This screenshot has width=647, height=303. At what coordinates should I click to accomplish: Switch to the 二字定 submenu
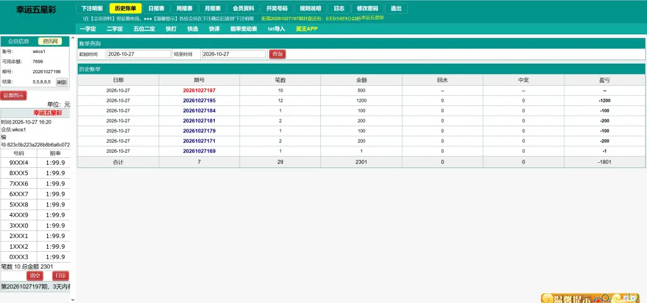(x=115, y=29)
